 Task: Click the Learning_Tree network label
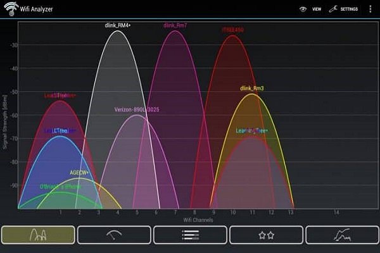(x=251, y=131)
